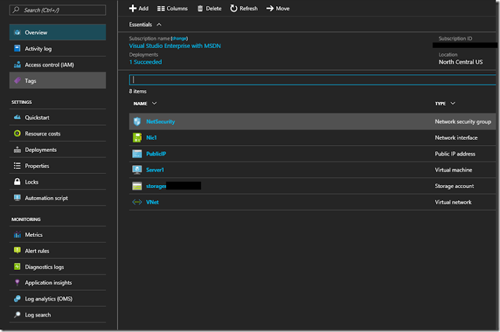Focus the resource filter text box

312,80
